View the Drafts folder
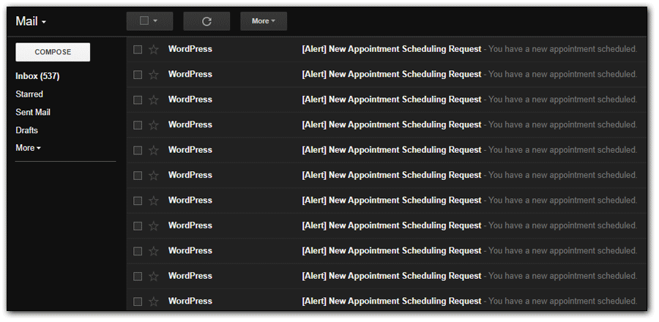Screen dimensions: 659x322 [x=27, y=130]
